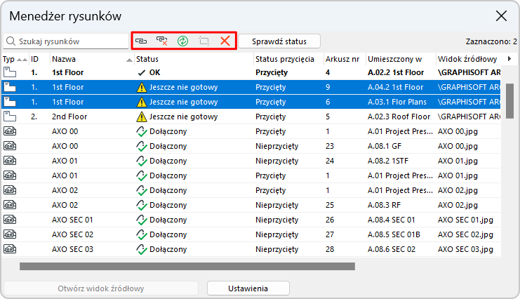Open the Ustawienia settings button

click(x=248, y=288)
